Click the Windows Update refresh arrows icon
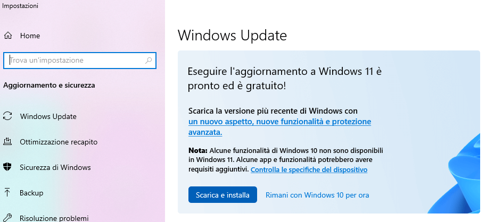 click(x=8, y=116)
